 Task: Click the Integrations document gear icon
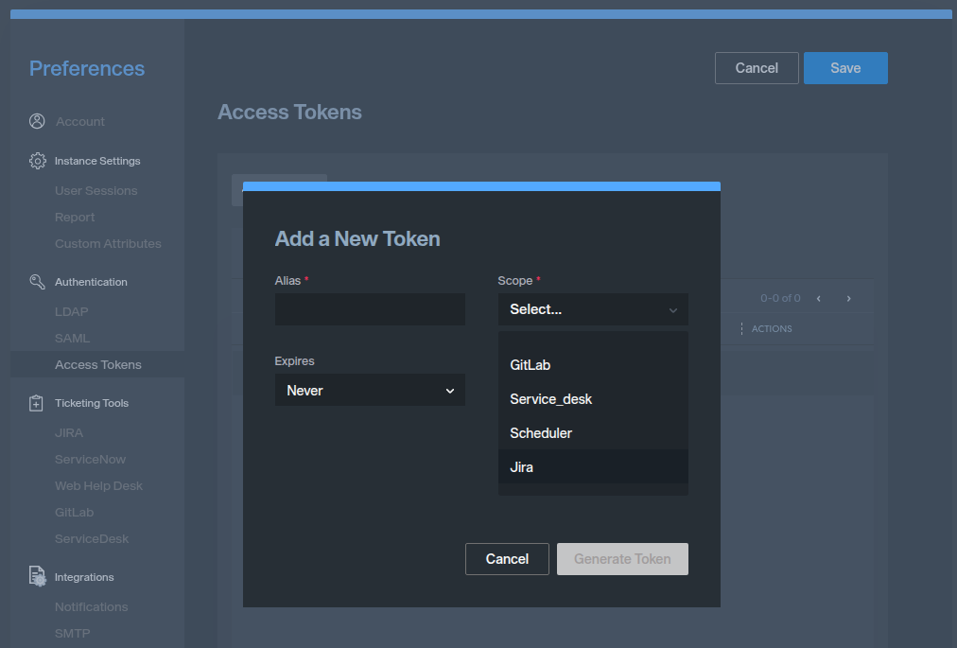point(37,577)
